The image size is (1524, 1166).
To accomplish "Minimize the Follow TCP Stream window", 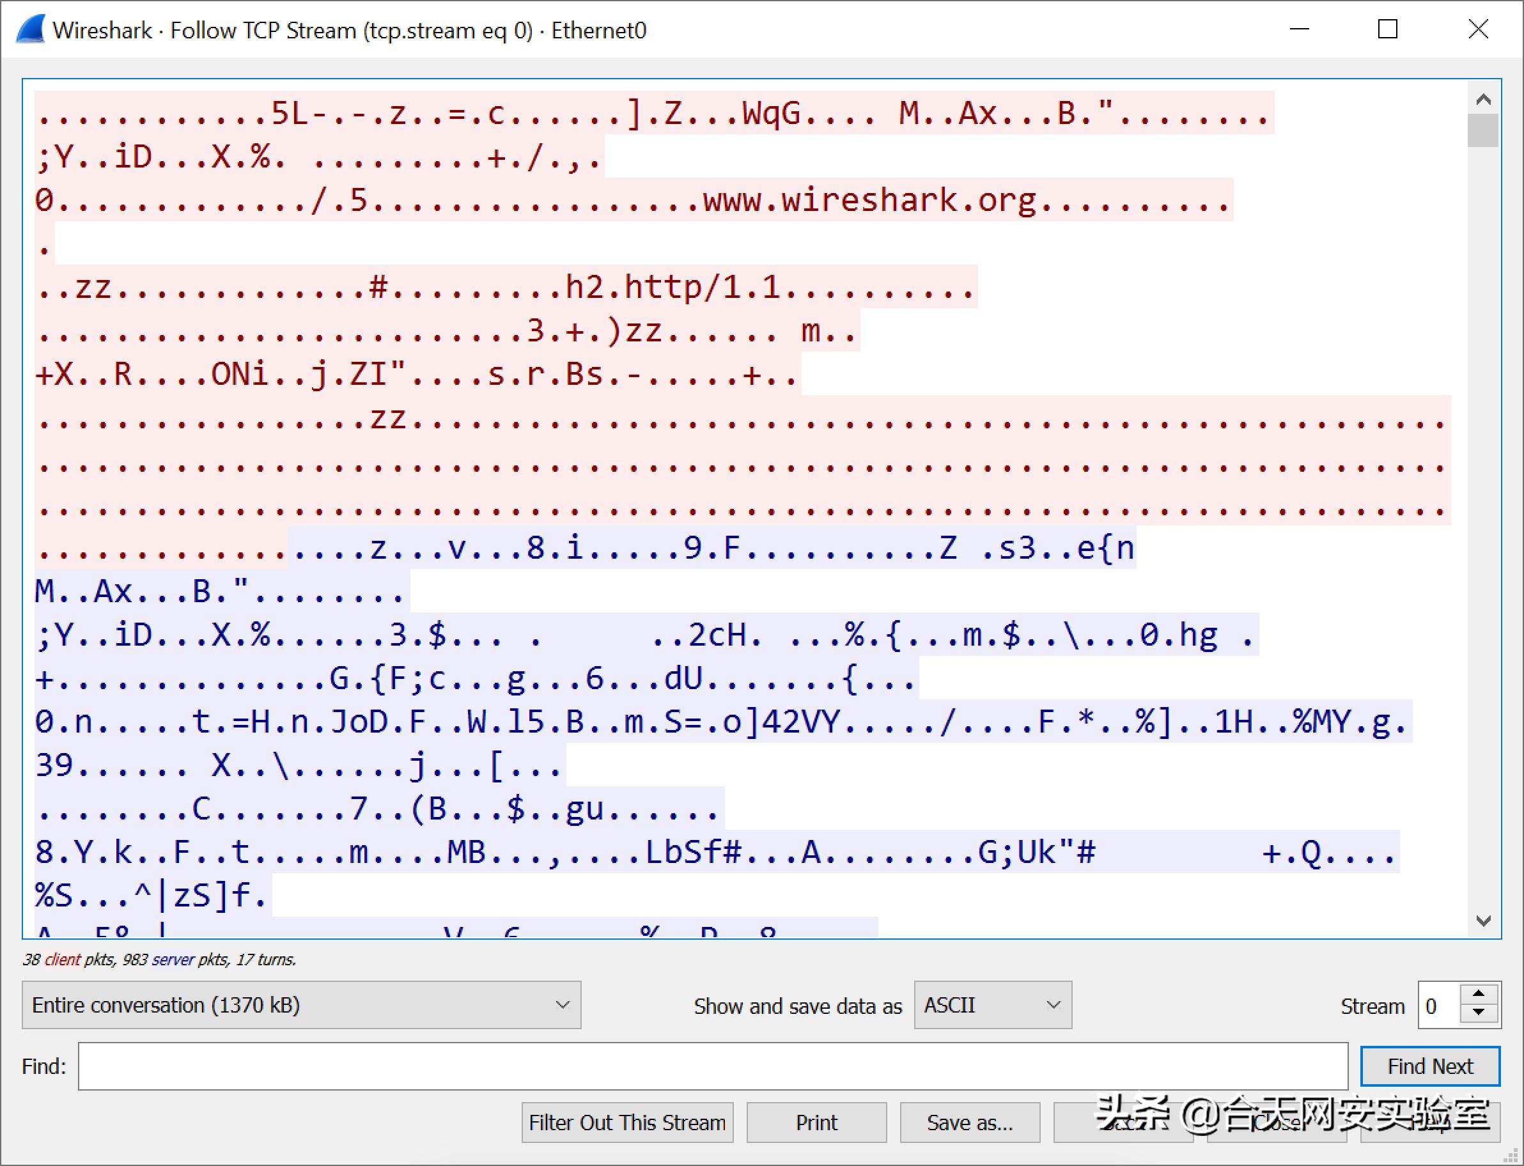I will click(1299, 29).
